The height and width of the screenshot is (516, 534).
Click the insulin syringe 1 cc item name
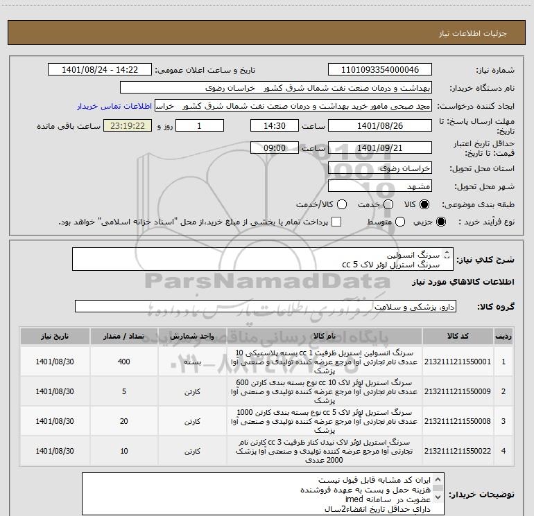pos(325,362)
